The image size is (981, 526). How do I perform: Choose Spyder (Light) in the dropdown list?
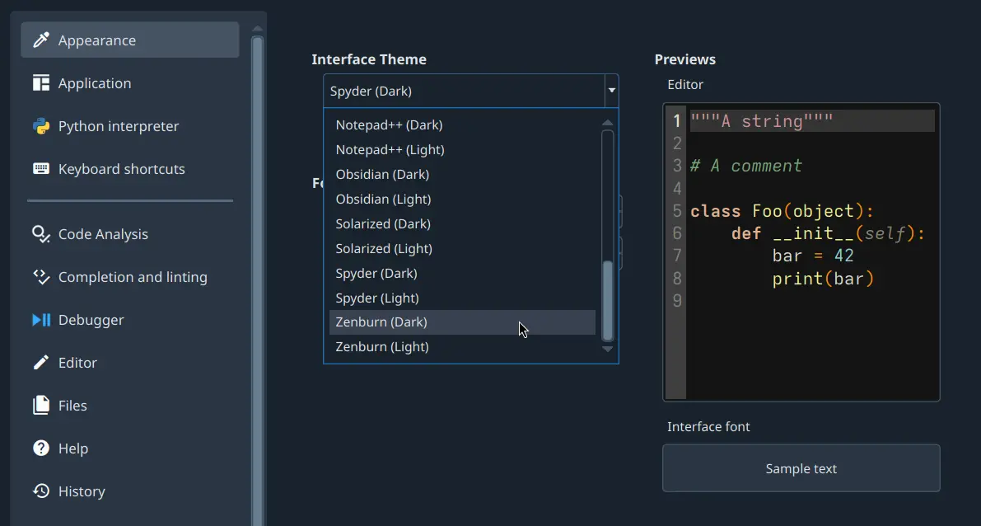(x=462, y=298)
